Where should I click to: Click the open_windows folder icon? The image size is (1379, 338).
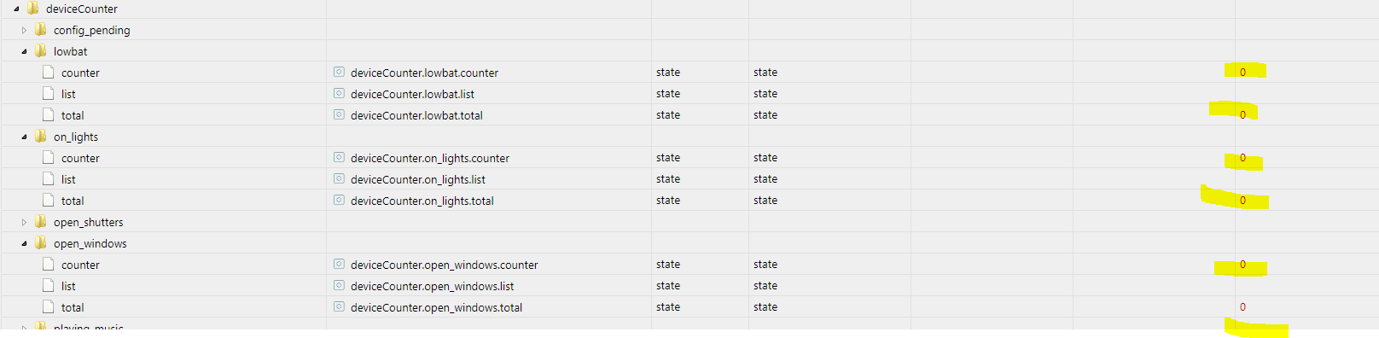(x=41, y=243)
